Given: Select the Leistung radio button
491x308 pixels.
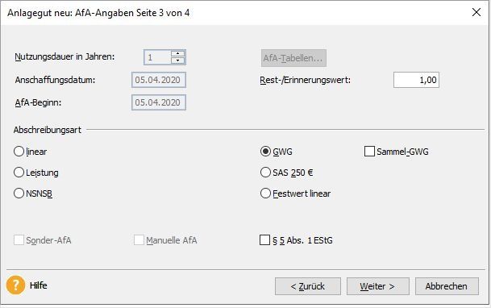Looking at the screenshot, I should (19, 173).
